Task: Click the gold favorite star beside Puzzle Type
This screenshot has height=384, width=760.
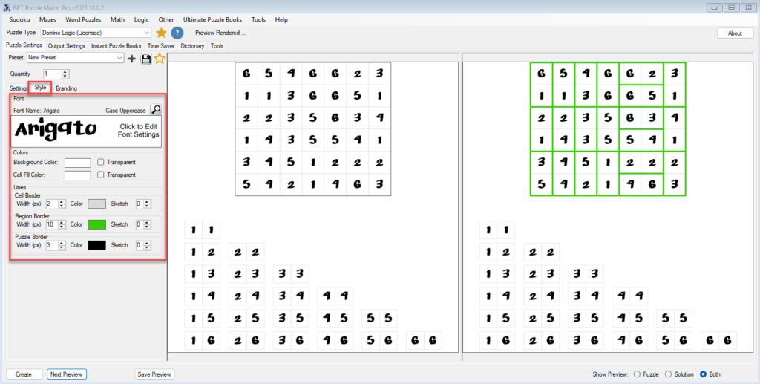Action: (161, 33)
